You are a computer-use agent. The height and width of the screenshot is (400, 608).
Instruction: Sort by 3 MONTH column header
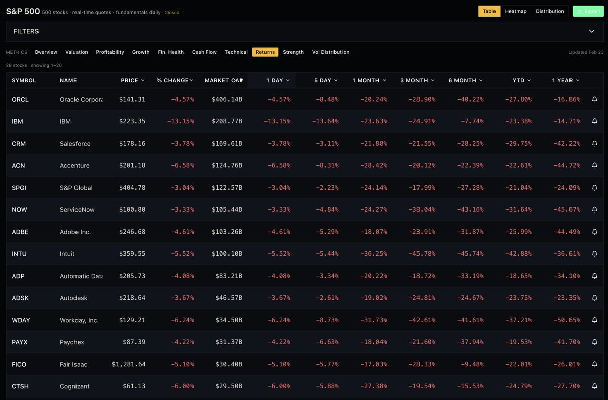[417, 80]
